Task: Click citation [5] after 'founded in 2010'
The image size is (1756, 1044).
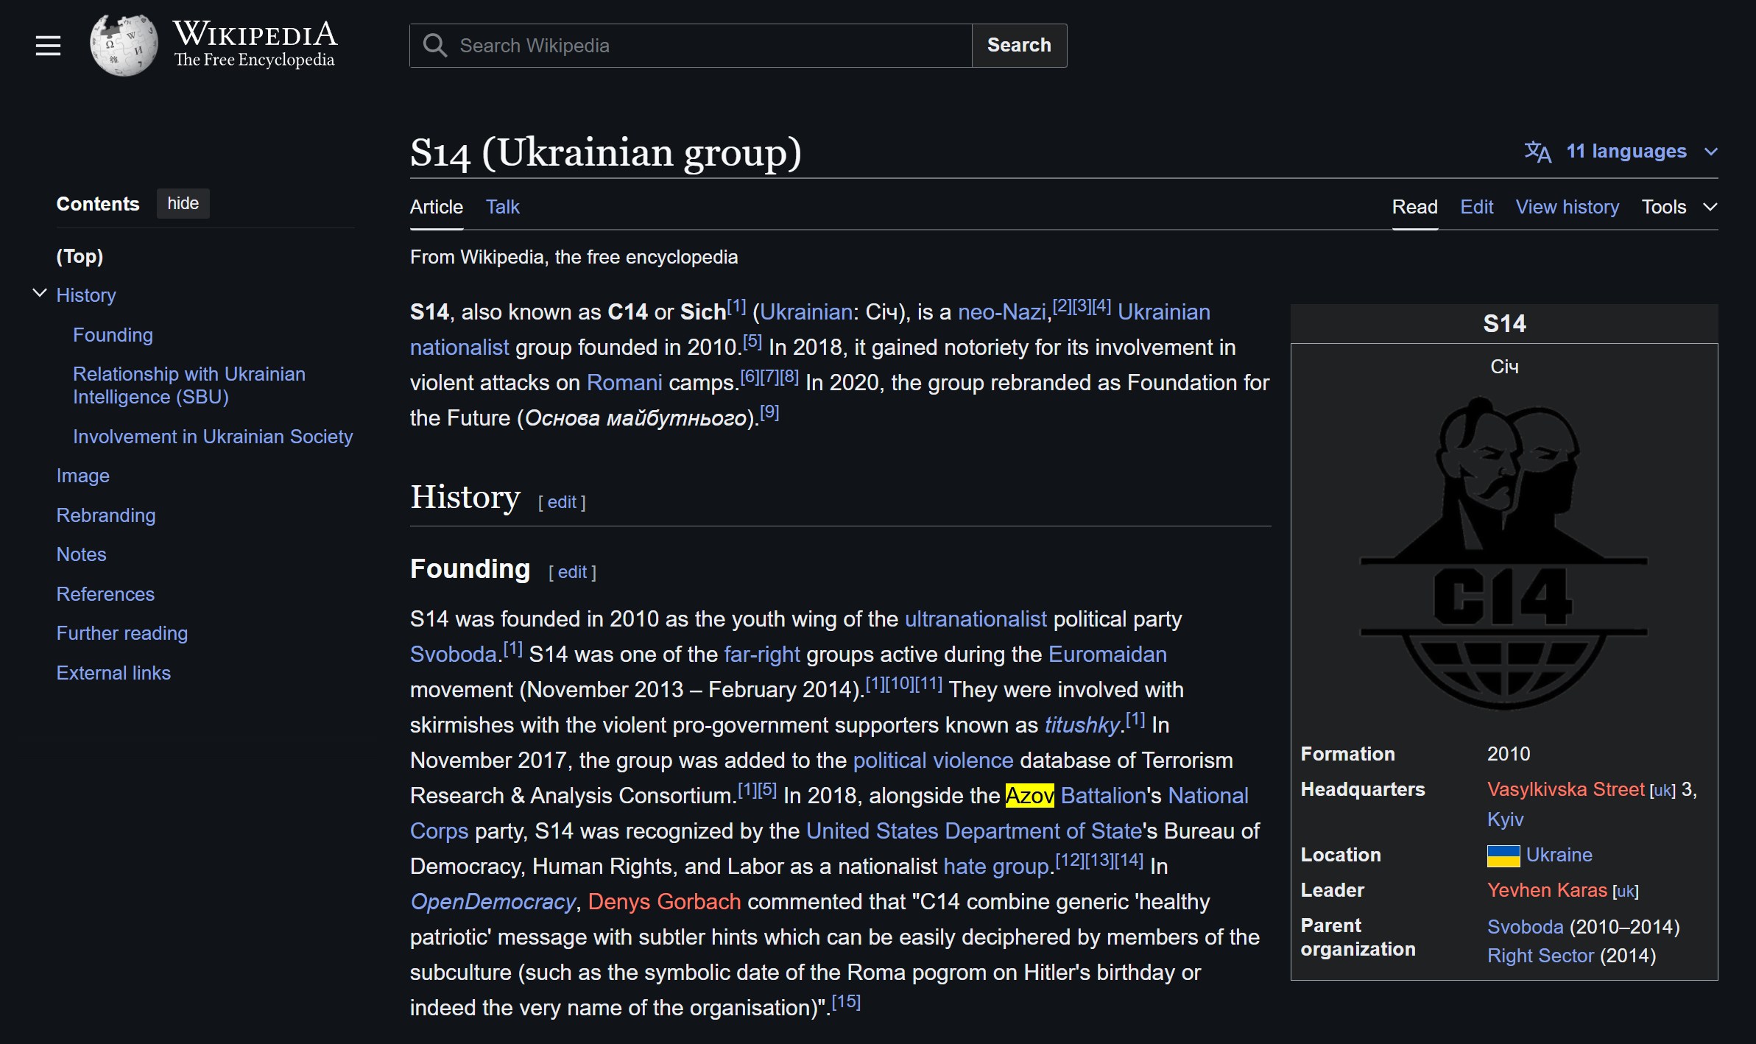Action: coord(752,342)
